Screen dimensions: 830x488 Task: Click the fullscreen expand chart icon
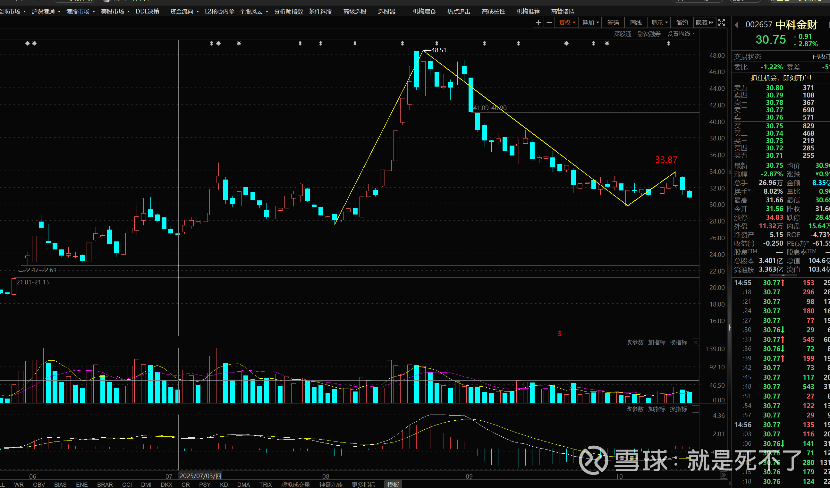pos(721,22)
